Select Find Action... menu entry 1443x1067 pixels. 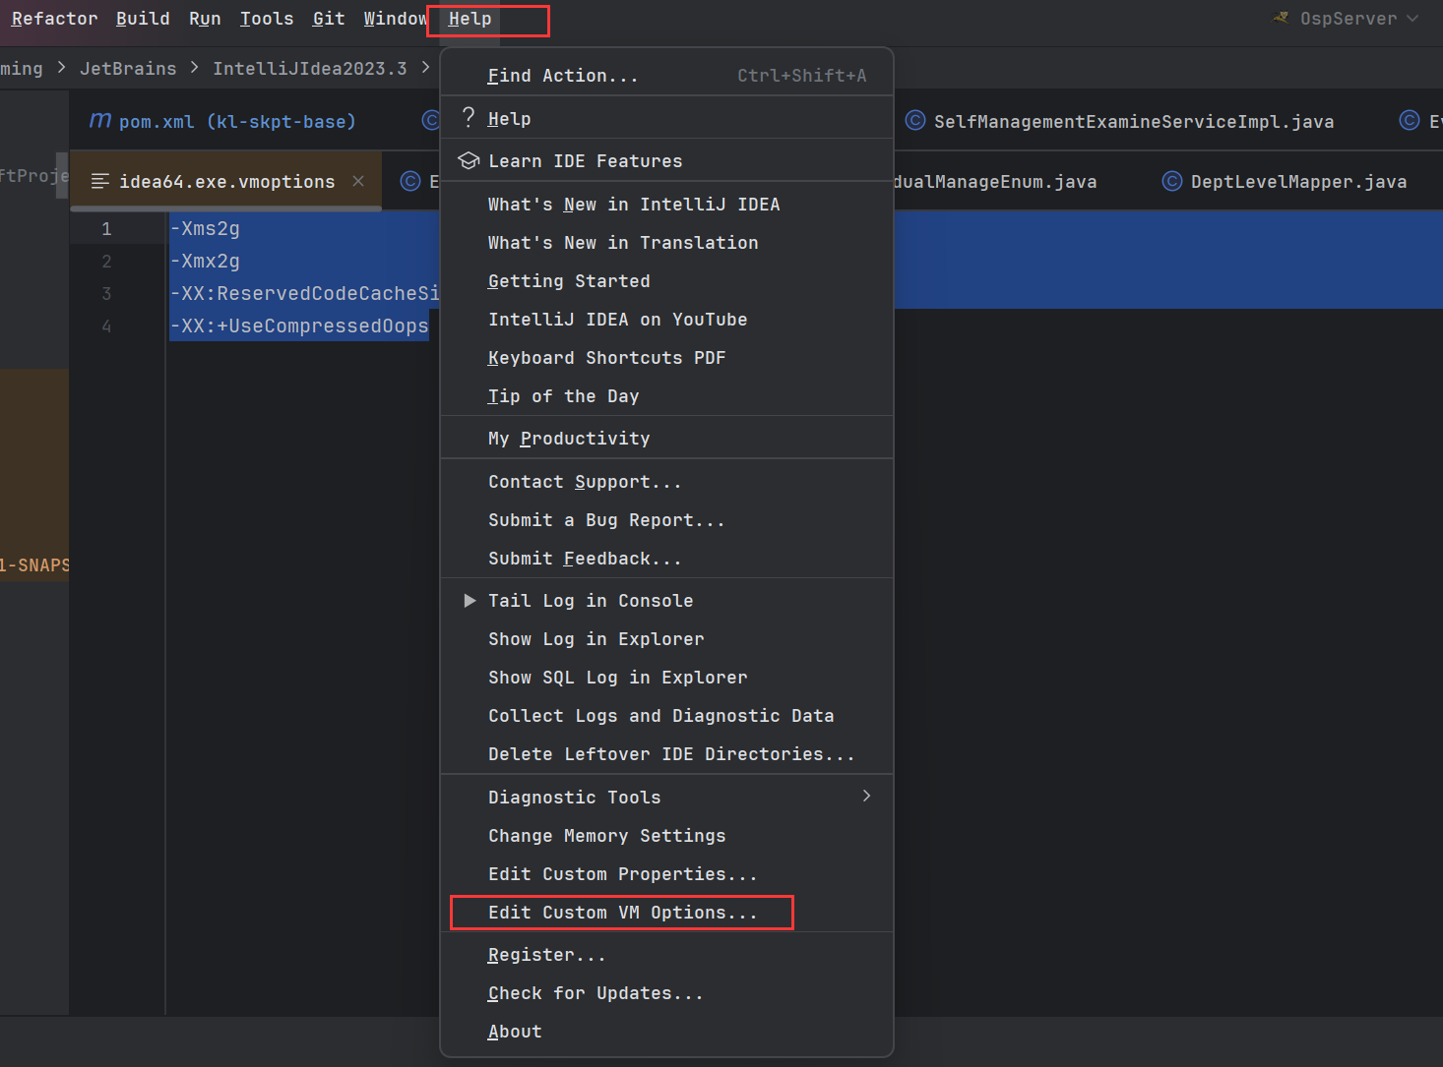coord(666,76)
